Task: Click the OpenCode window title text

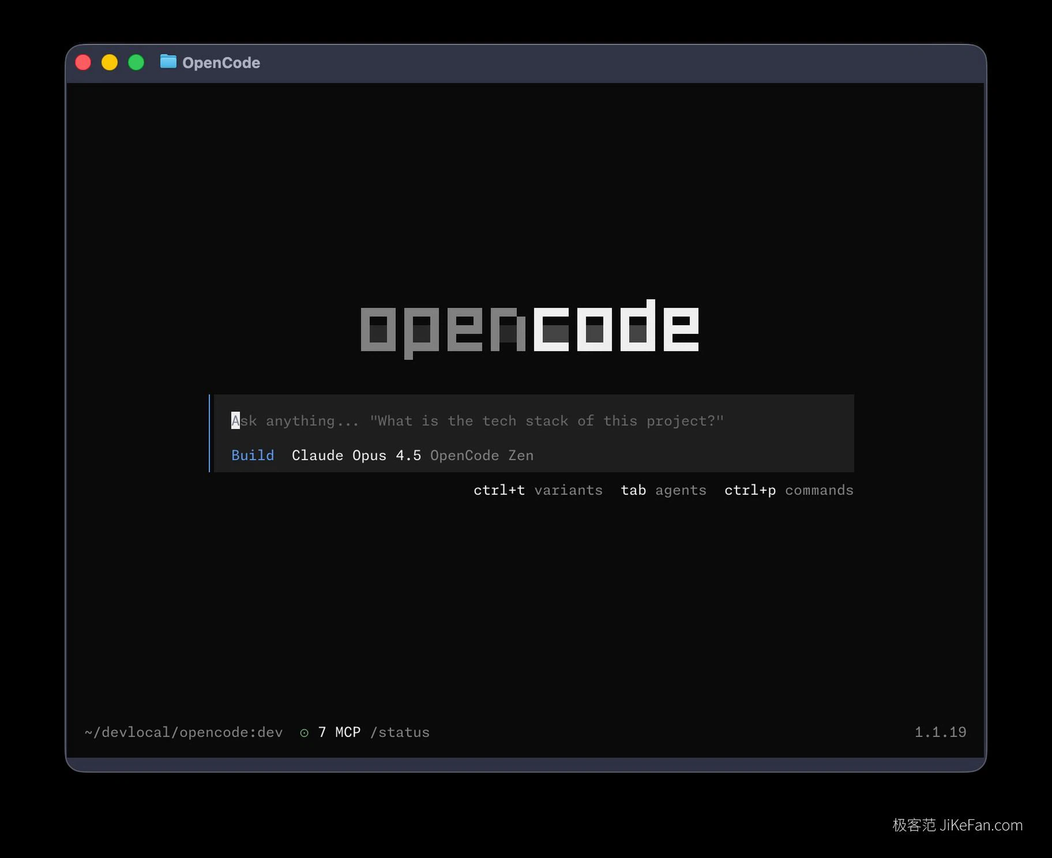Action: [x=221, y=62]
